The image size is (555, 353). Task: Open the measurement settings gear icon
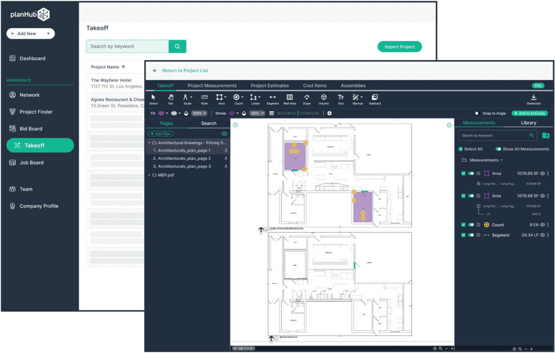(330, 113)
